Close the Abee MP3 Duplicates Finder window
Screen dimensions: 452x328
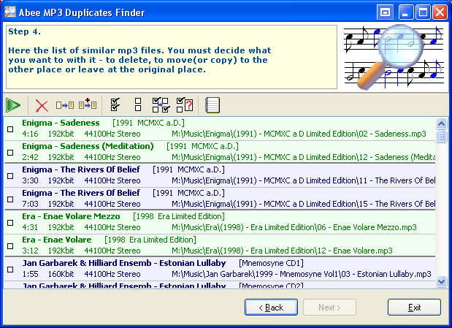[x=440, y=12]
